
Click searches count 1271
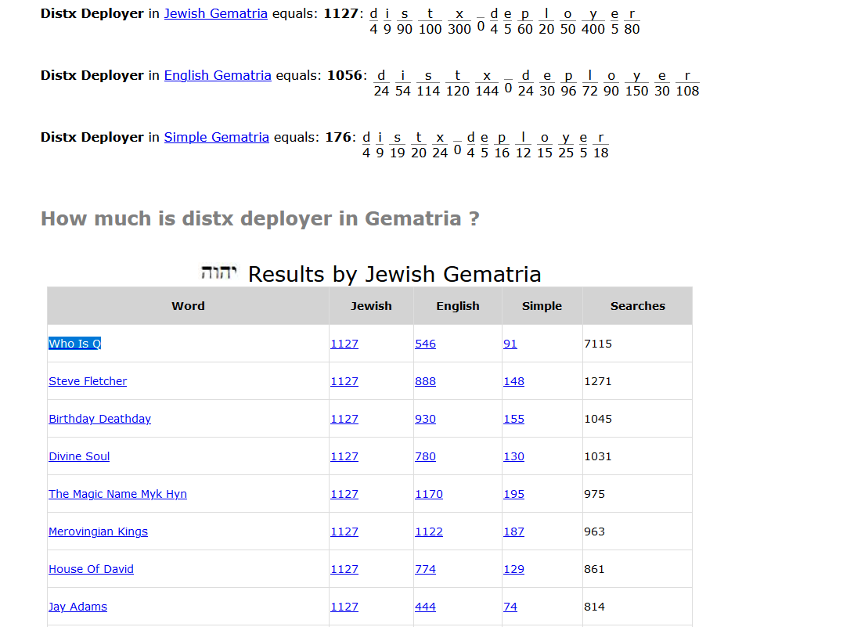598,381
